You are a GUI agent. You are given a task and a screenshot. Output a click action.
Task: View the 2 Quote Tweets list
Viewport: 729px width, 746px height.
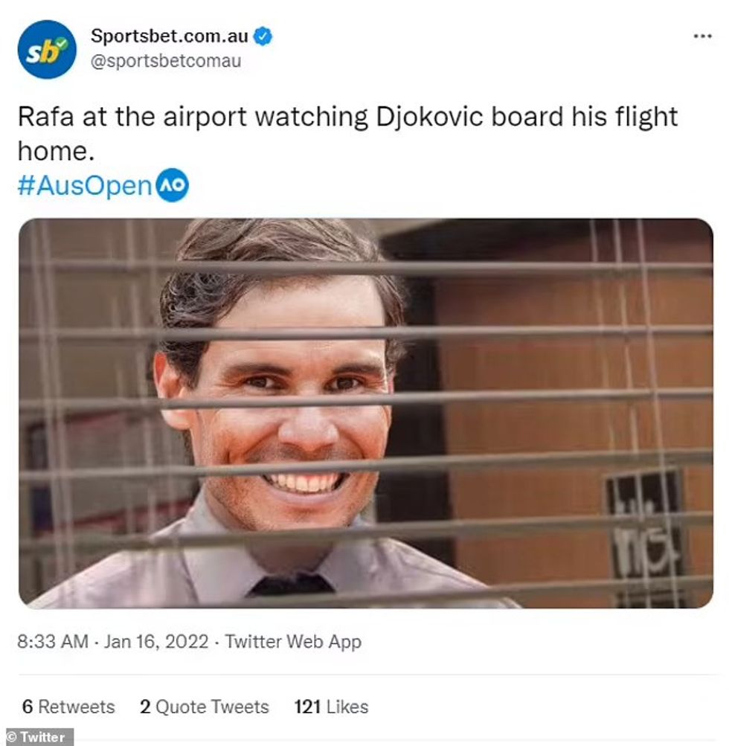(204, 707)
